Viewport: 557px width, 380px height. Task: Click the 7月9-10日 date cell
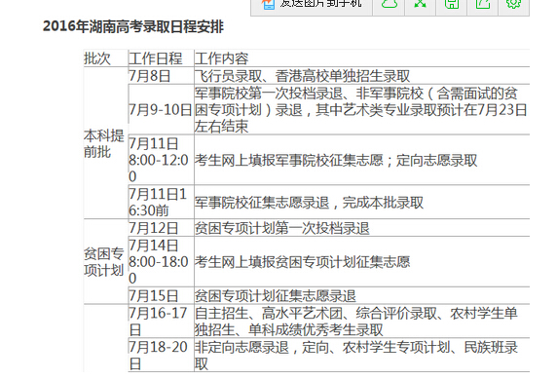tap(161, 109)
